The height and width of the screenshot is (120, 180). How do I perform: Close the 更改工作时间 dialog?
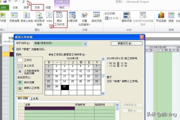(x=142, y=37)
